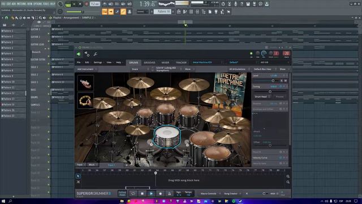Viewport: 362px width, 204px height.
Task: Zoom out on the song track timeline
Action: click(x=288, y=182)
